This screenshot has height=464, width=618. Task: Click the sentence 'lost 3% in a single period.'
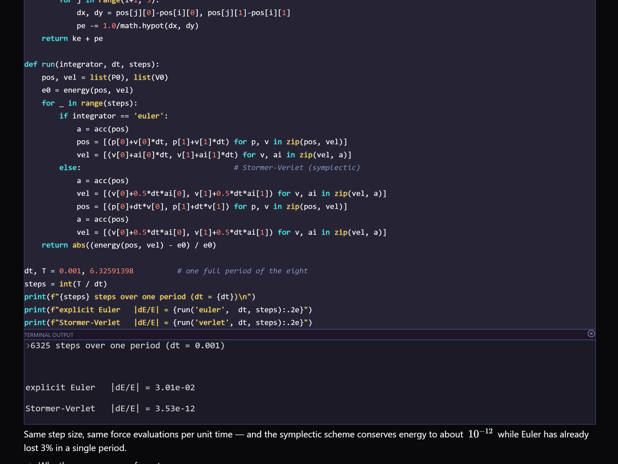pyautogui.click(x=75, y=448)
